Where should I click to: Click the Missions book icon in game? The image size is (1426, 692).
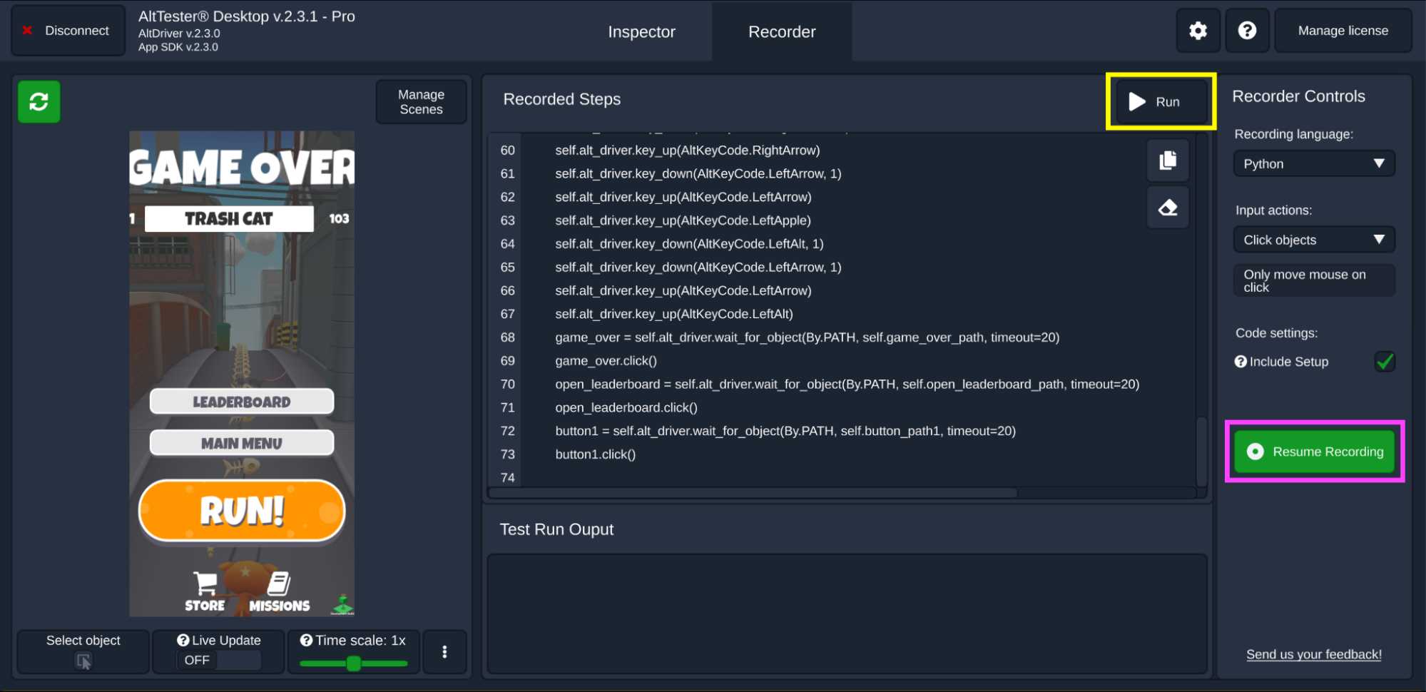tap(279, 583)
